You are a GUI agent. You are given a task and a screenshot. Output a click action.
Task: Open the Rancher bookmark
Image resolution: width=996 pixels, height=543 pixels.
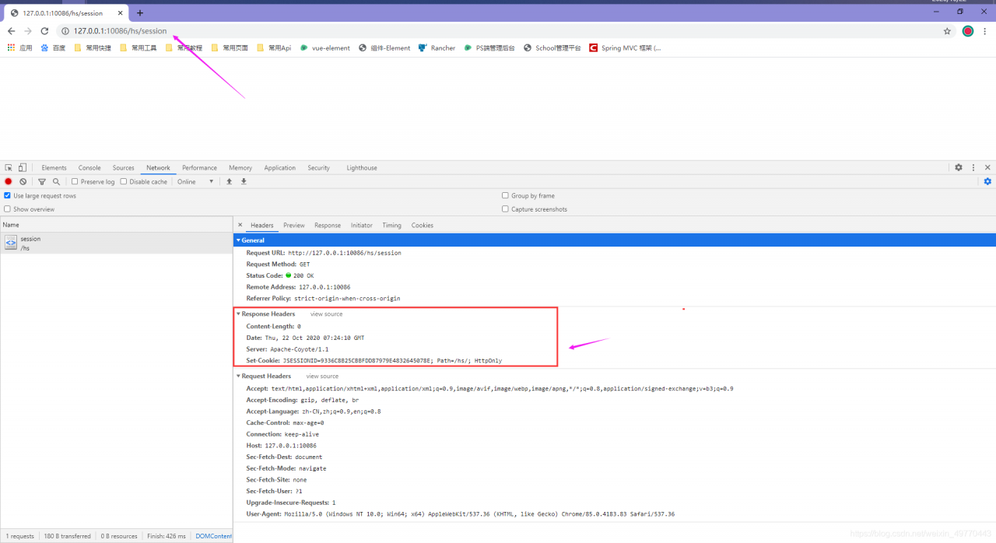[x=437, y=47]
